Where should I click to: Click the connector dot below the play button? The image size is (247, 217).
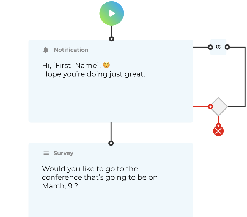[x=111, y=39]
